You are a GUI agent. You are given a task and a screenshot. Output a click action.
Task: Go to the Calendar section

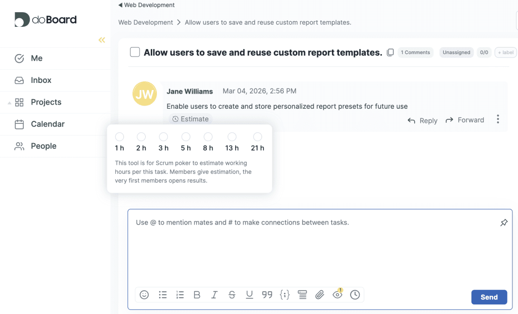[49, 124]
